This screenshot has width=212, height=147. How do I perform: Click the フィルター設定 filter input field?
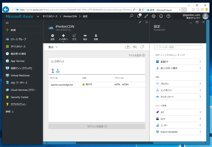pyautogui.click(x=178, y=47)
